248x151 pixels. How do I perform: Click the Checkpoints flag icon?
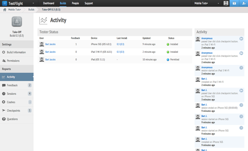pyautogui.click(x=4, y=111)
